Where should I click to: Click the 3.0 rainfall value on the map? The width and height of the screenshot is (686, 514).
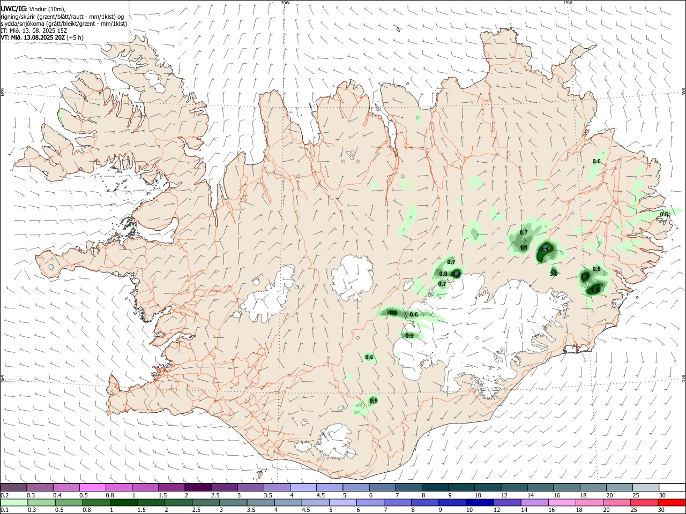pyautogui.click(x=554, y=274)
